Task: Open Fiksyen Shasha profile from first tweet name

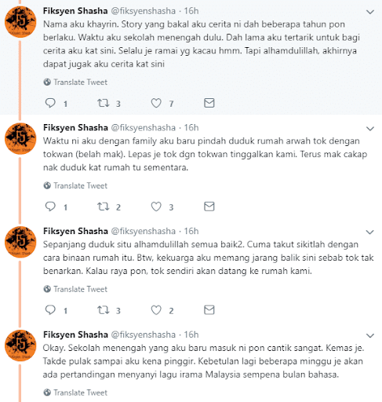Action: (75, 11)
